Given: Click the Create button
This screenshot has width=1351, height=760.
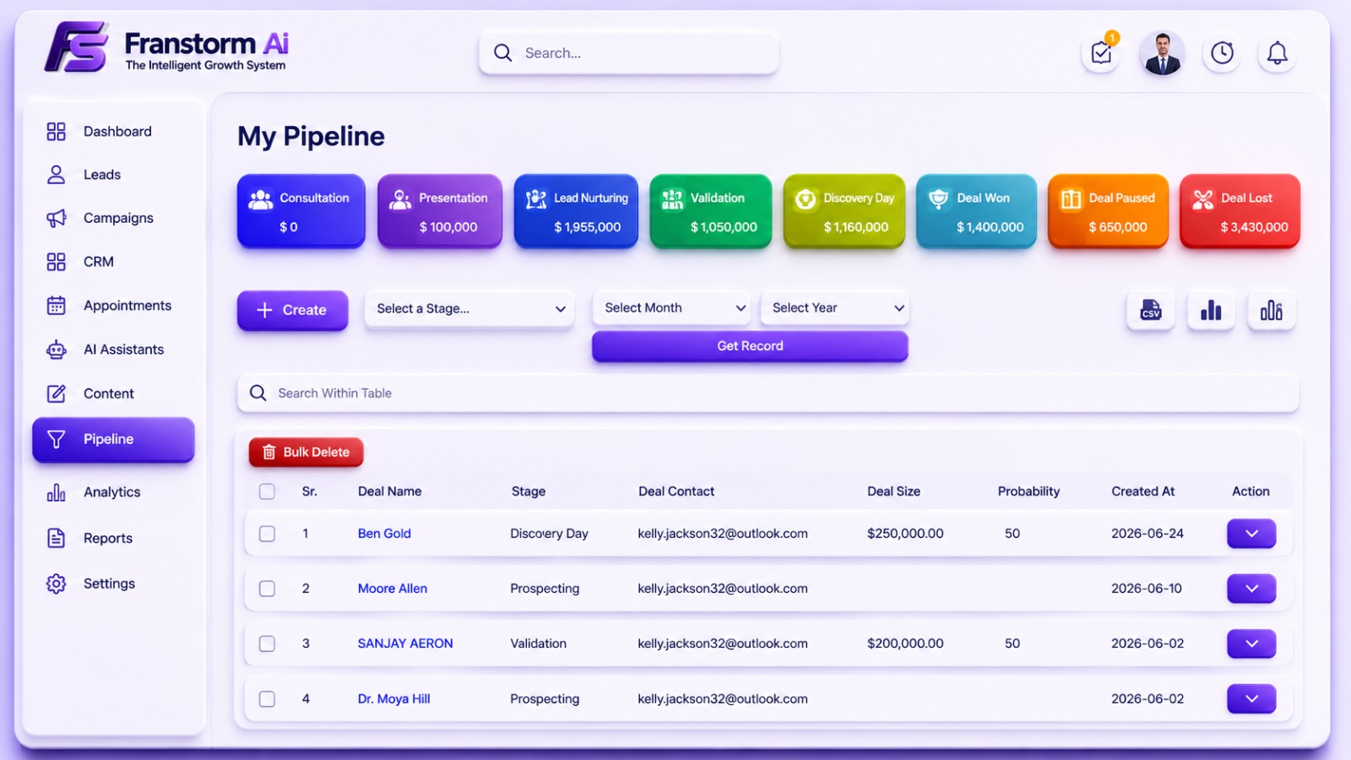Looking at the screenshot, I should click(x=292, y=310).
